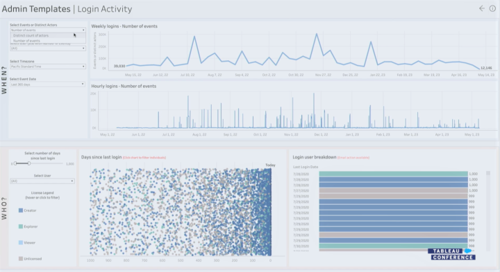This screenshot has height=272, width=500.
Task: Click the red 'Email action available' note
Action: (x=353, y=158)
